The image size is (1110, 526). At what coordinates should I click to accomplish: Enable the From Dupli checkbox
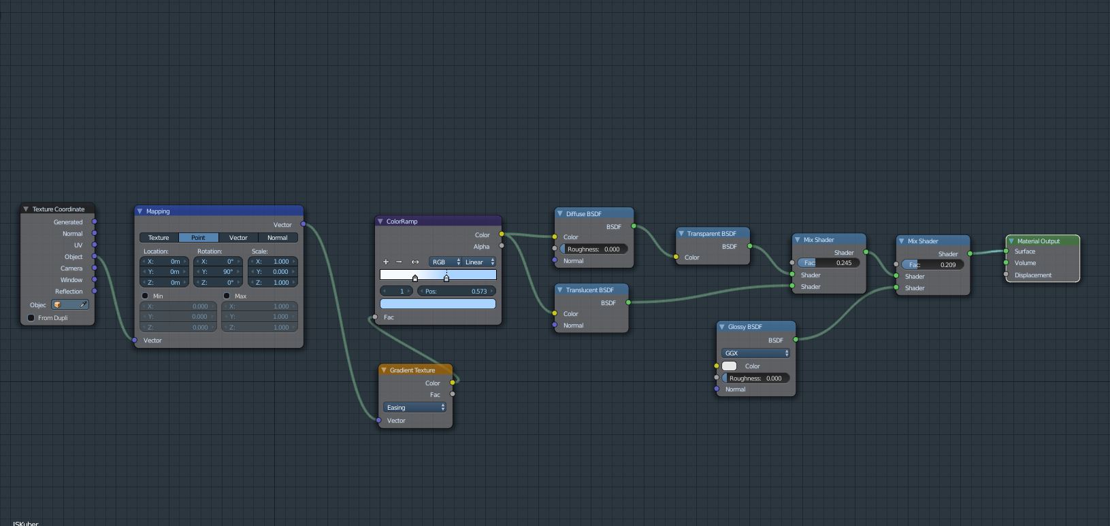pyautogui.click(x=31, y=318)
